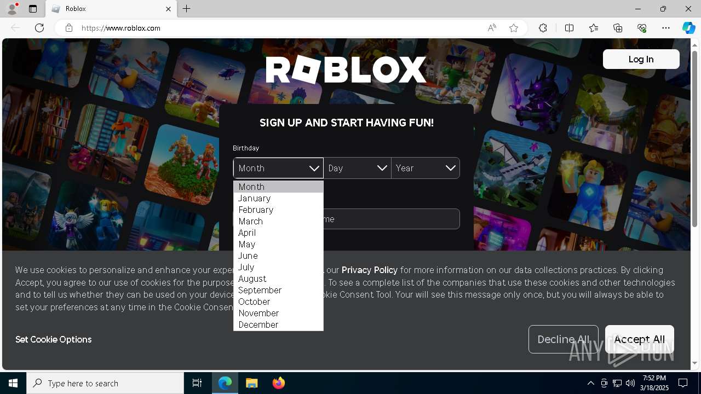The image size is (701, 394).
Task: Show hidden system tray icons
Action: tap(590, 383)
